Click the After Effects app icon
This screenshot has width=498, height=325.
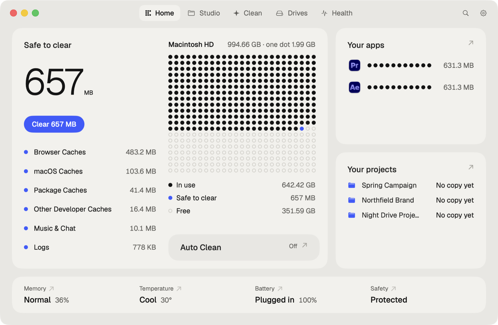[x=355, y=87]
